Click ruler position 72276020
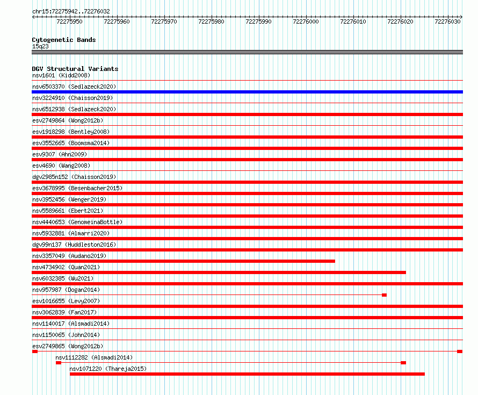The height and width of the screenshot is (395, 478). pyautogui.click(x=400, y=21)
